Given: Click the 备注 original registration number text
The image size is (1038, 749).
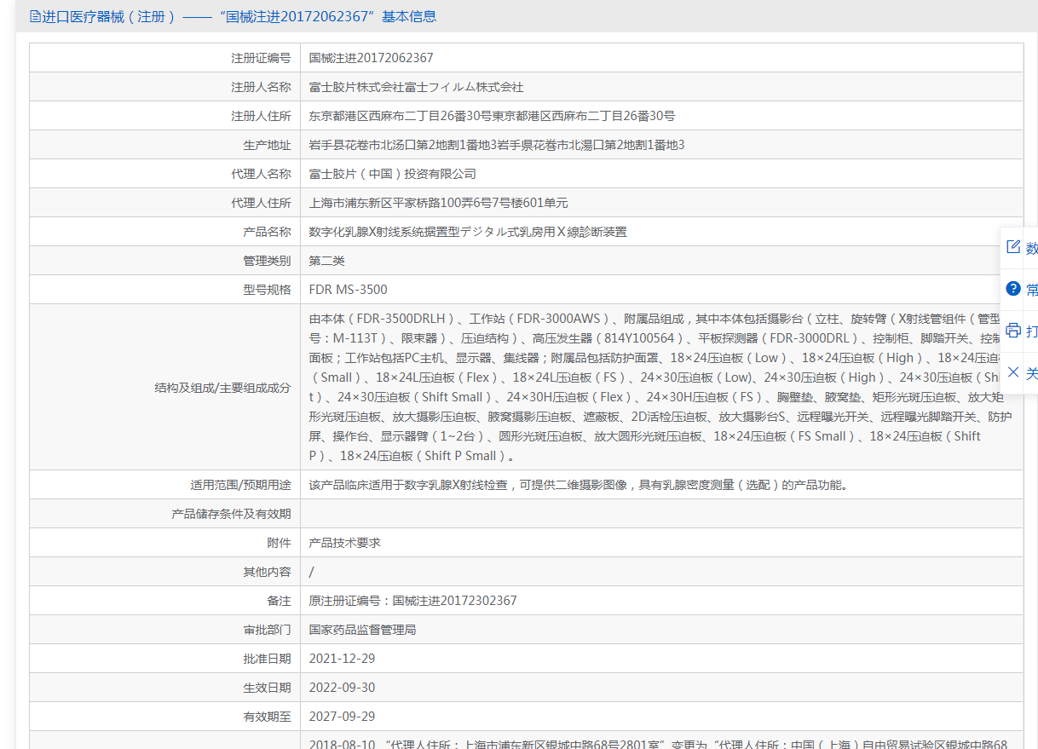Looking at the screenshot, I should [412, 601].
